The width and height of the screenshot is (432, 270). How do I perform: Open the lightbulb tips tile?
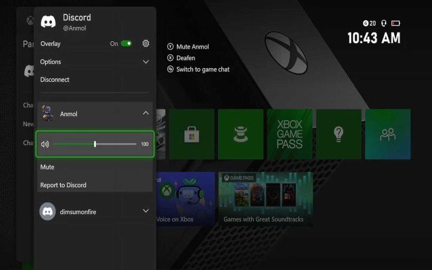point(339,134)
